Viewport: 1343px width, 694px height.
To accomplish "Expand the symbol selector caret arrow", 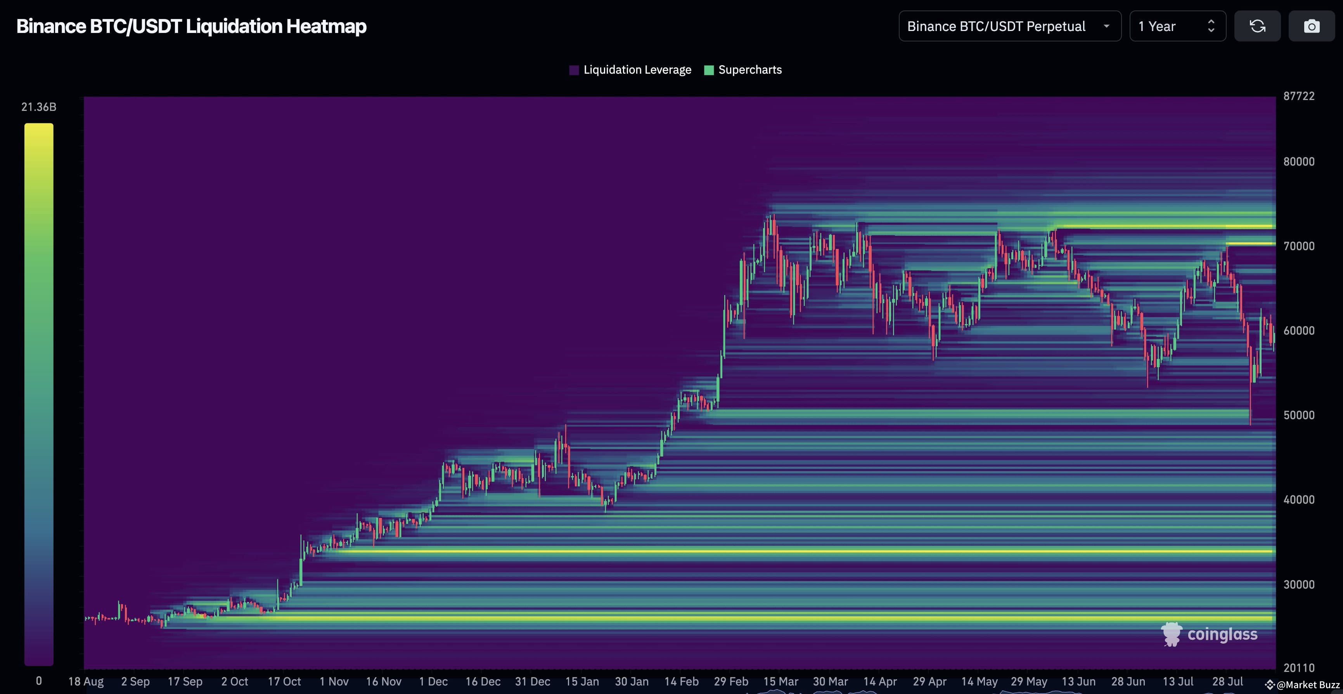I will pyautogui.click(x=1106, y=27).
